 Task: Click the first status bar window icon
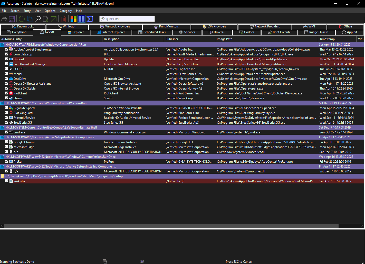coord(105,261)
